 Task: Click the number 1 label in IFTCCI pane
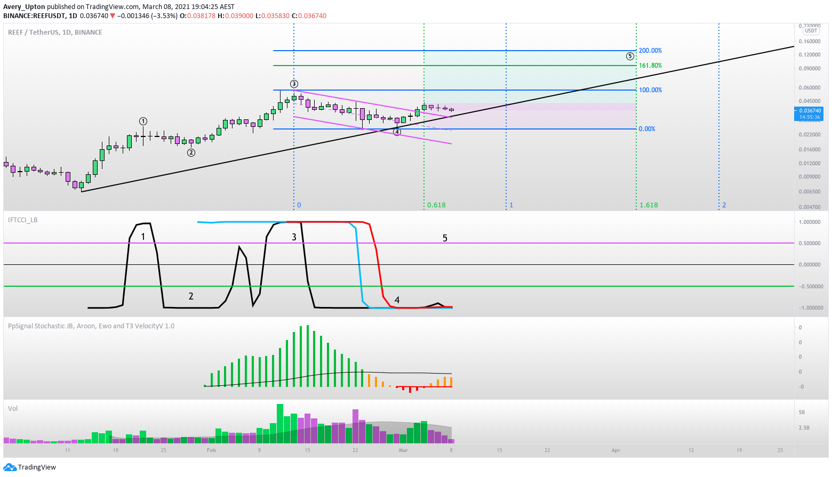click(x=143, y=237)
